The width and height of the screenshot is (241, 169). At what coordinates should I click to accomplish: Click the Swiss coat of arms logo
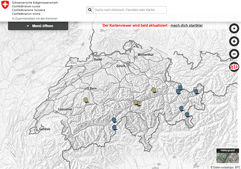coord(5,4)
